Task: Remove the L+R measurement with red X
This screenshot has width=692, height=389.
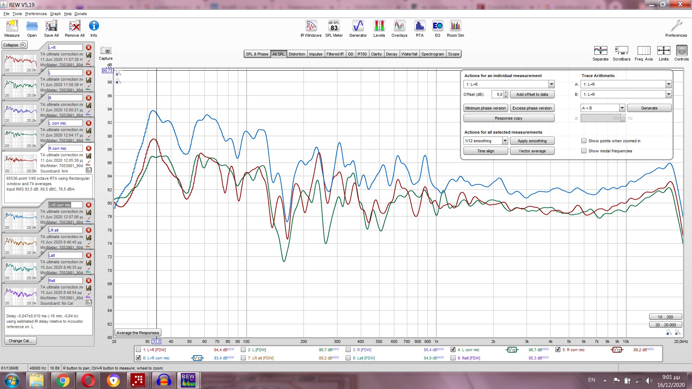Action: pyautogui.click(x=89, y=48)
